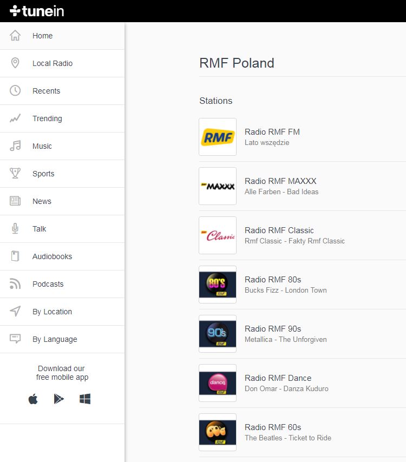This screenshot has height=462, width=406.
Task: Open the Apple App Store icon
Action: [33, 399]
